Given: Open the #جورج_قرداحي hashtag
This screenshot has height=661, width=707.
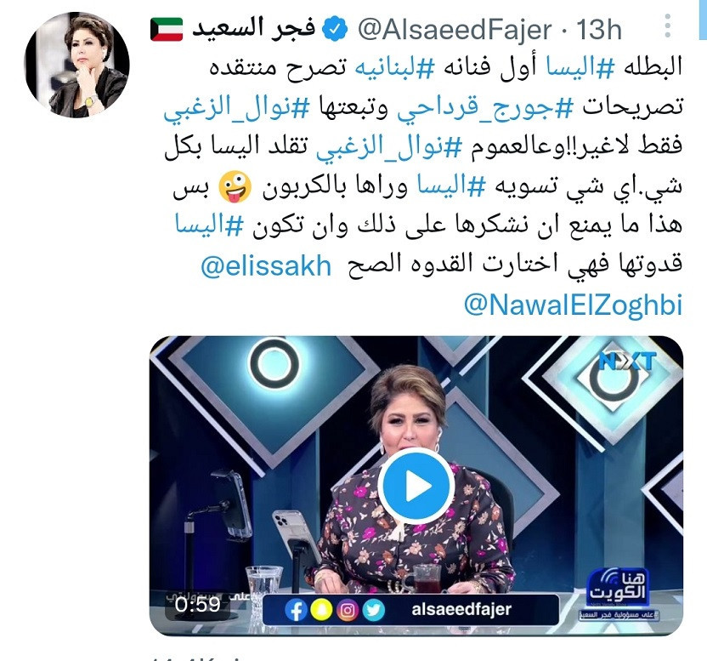Looking at the screenshot, I should pyautogui.click(x=485, y=108).
